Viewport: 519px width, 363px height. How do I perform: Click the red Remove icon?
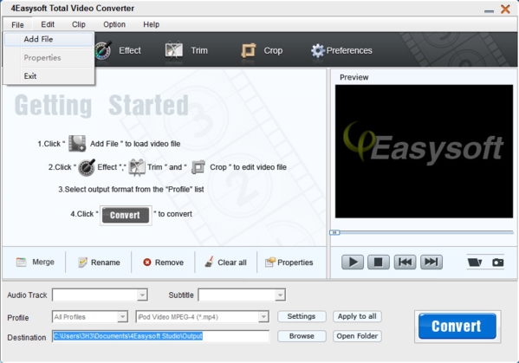point(147,263)
